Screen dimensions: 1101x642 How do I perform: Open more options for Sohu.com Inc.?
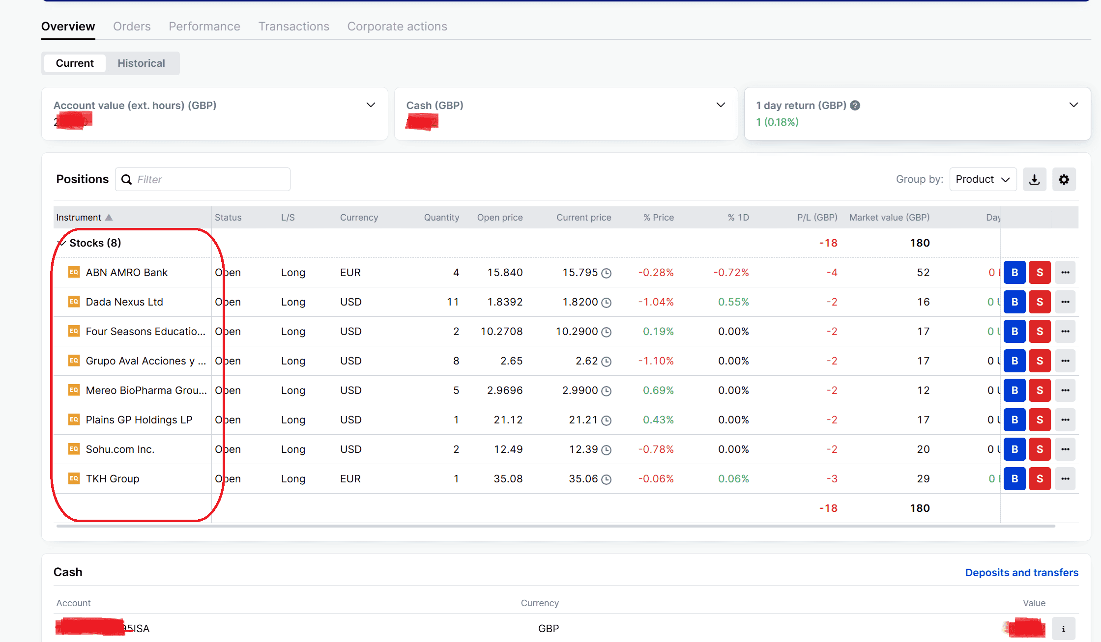1065,449
